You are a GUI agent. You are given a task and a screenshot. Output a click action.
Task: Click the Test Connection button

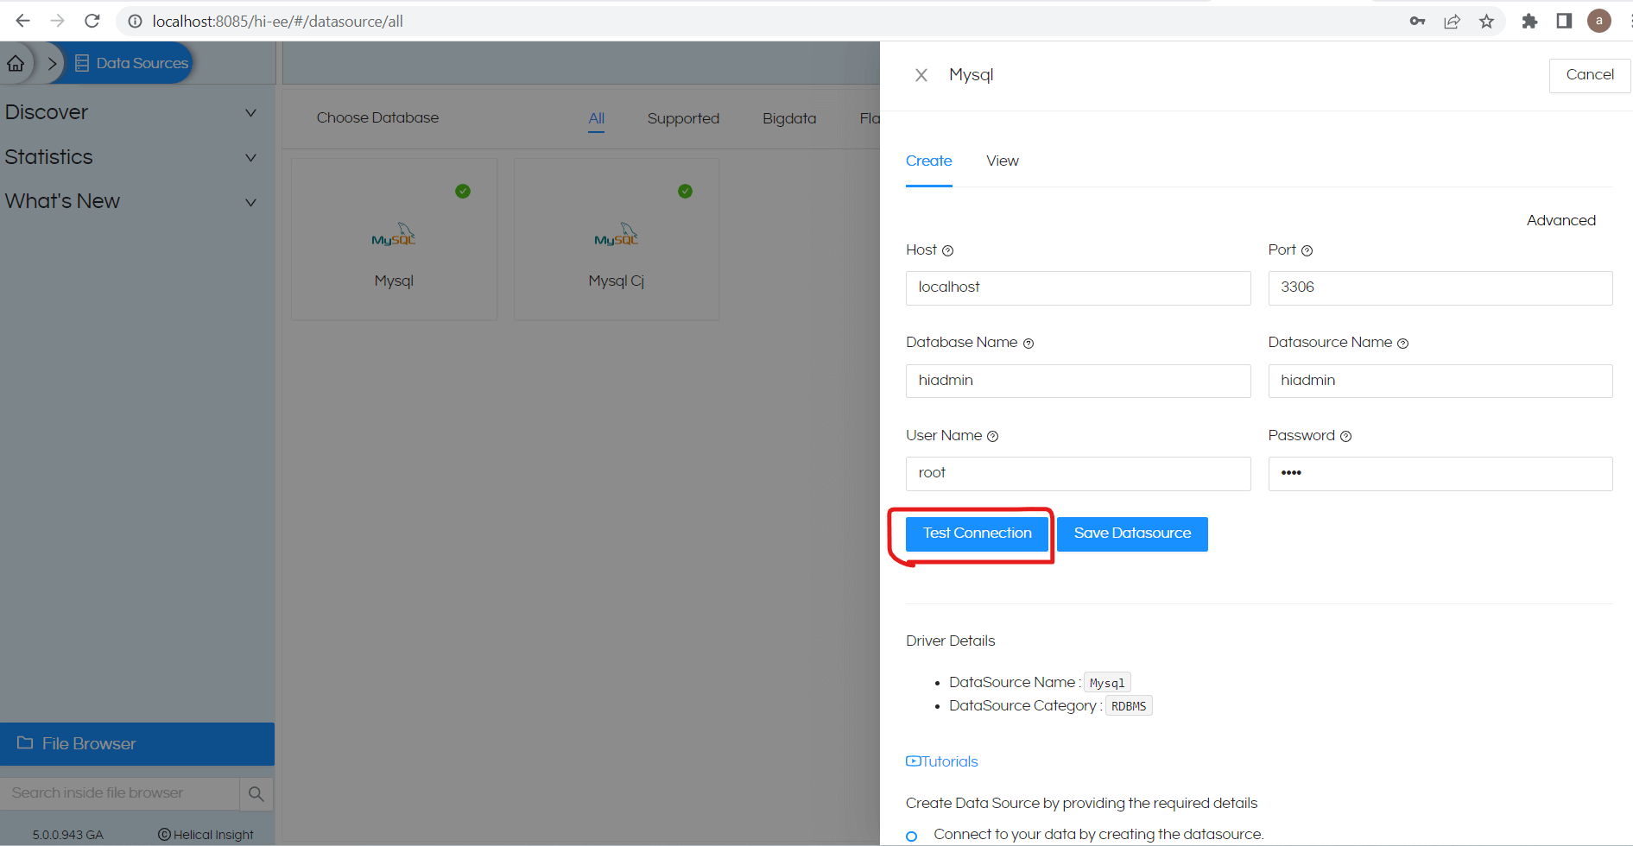point(977,533)
